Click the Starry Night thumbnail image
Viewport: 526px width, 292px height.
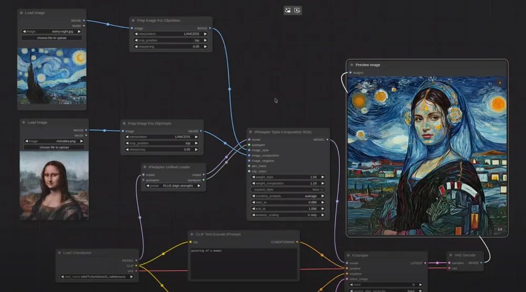52,76
